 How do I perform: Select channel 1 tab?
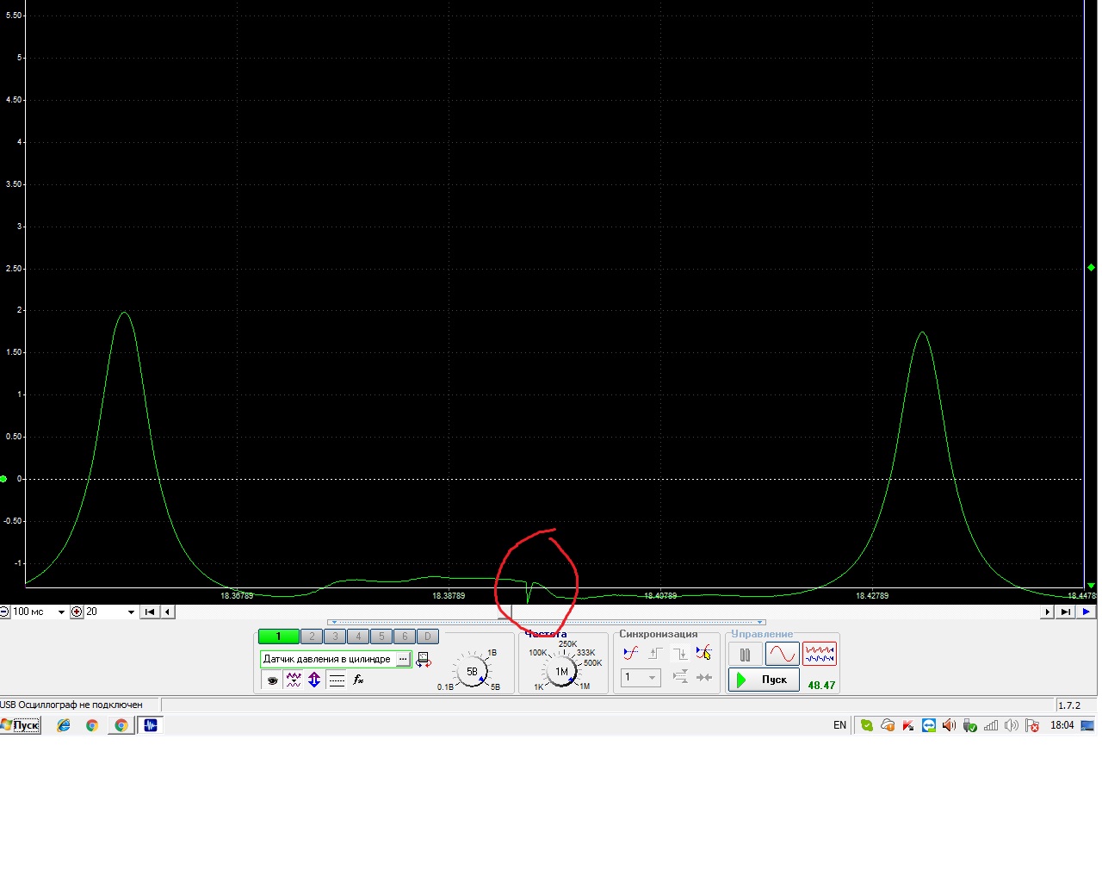[x=279, y=637]
